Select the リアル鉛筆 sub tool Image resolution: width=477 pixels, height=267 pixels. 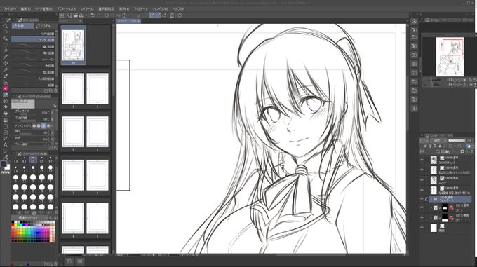tap(34, 34)
